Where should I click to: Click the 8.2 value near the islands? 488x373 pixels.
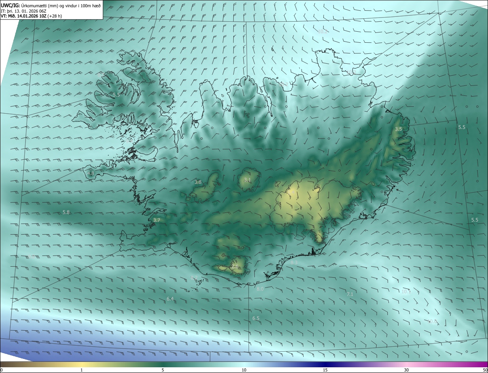point(194,278)
